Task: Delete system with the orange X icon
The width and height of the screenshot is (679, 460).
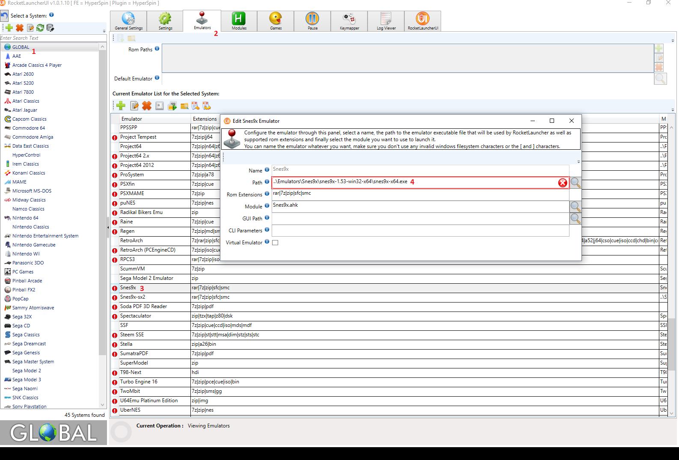Action: pyautogui.click(x=20, y=28)
